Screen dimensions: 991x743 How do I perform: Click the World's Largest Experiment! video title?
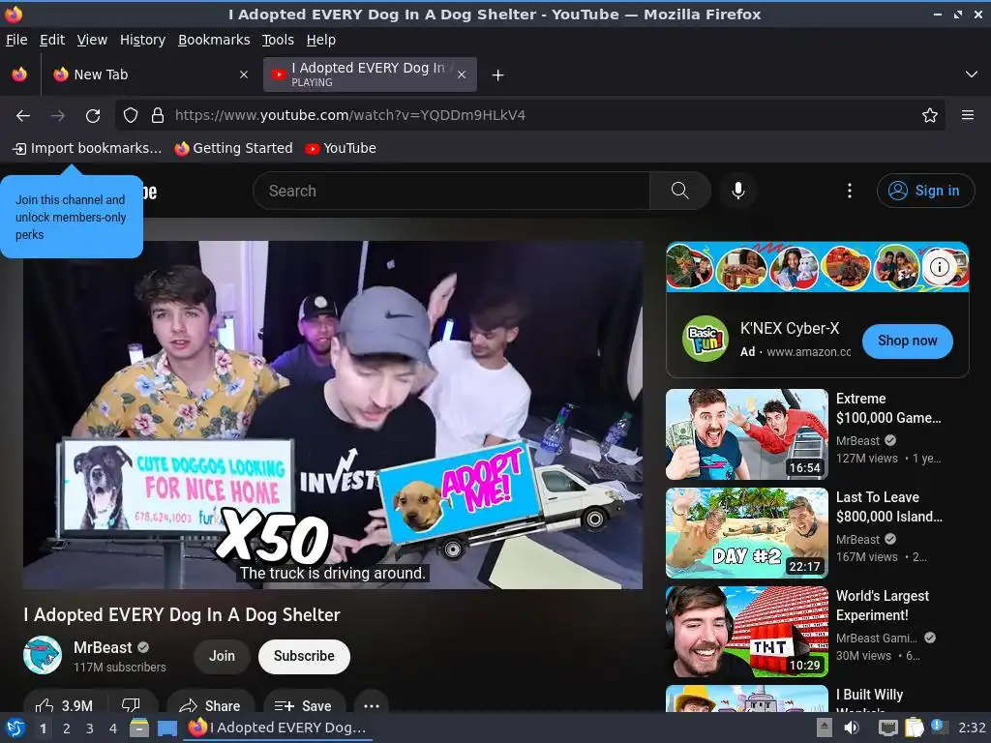883,606
